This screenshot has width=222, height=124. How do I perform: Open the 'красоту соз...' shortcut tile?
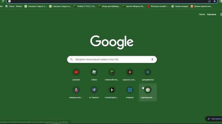click(130, 75)
